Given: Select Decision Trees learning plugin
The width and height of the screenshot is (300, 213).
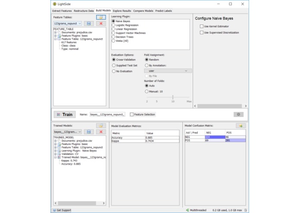Looking at the screenshot, I should [x=114, y=37].
